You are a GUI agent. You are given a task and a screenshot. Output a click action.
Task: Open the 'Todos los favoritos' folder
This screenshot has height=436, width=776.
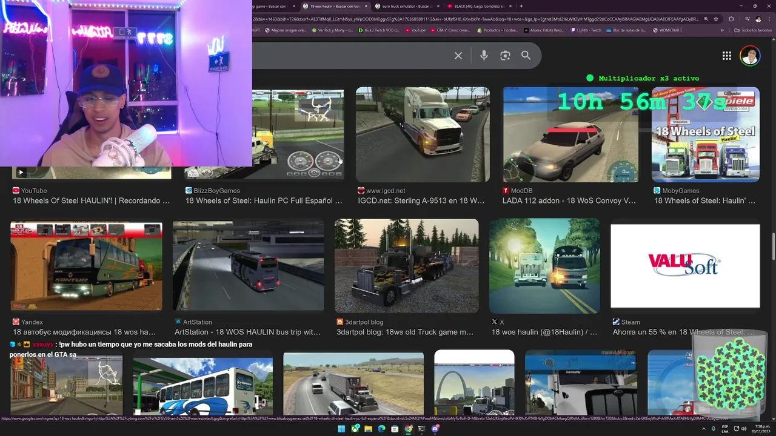click(x=753, y=30)
